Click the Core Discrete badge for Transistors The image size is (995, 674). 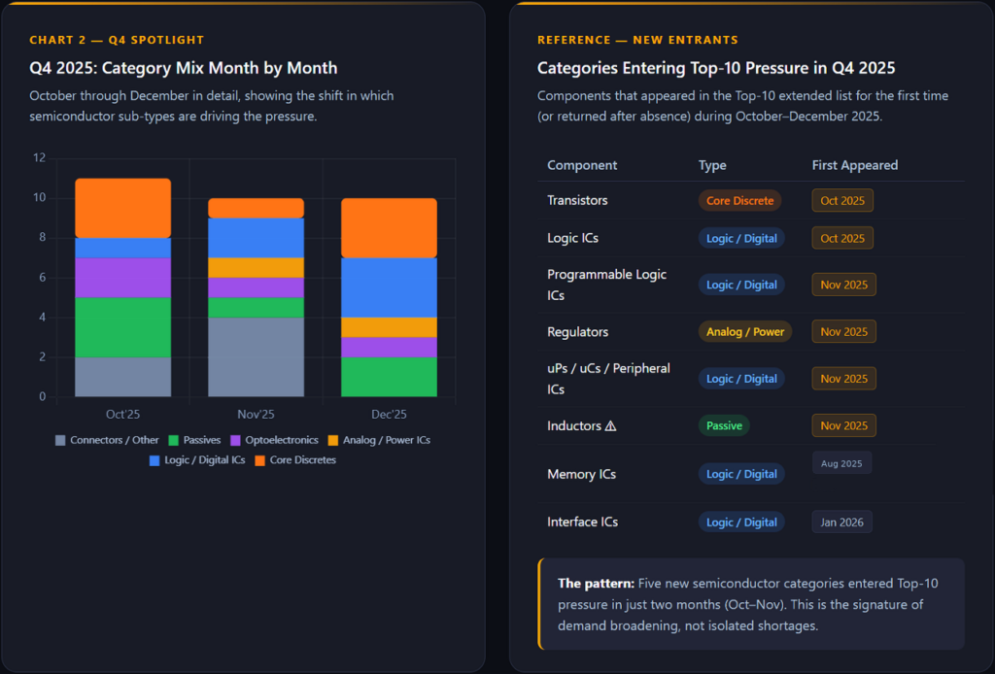tap(739, 201)
